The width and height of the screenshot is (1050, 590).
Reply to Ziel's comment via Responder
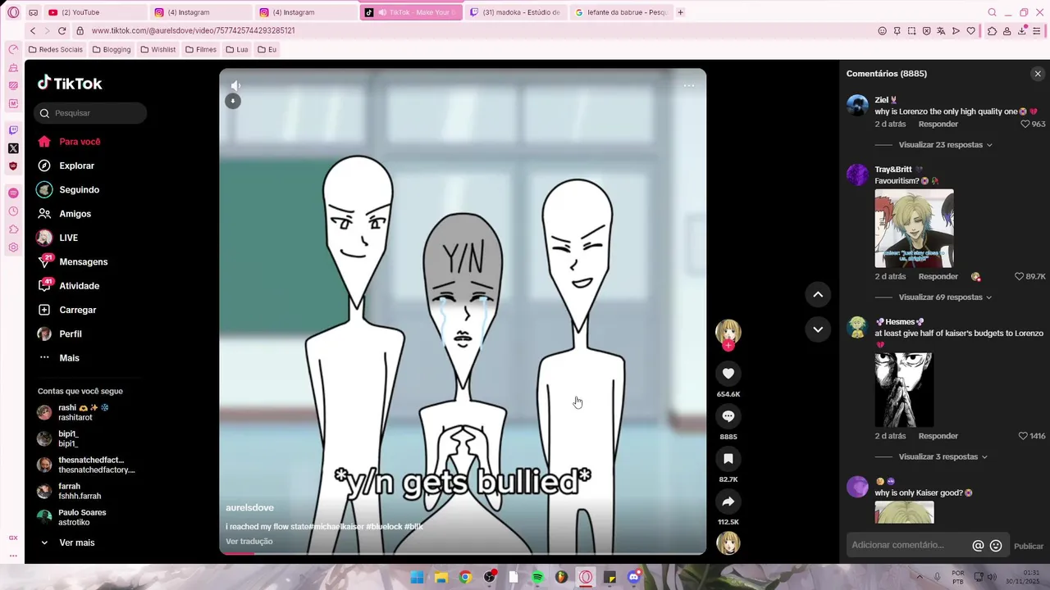pyautogui.click(x=938, y=125)
